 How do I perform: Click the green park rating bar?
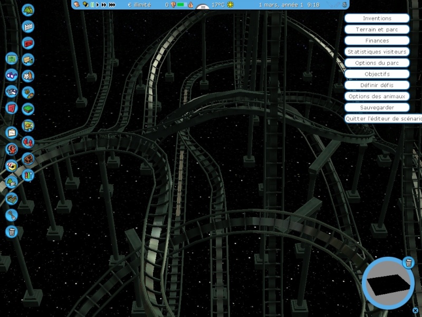[x=181, y=5]
